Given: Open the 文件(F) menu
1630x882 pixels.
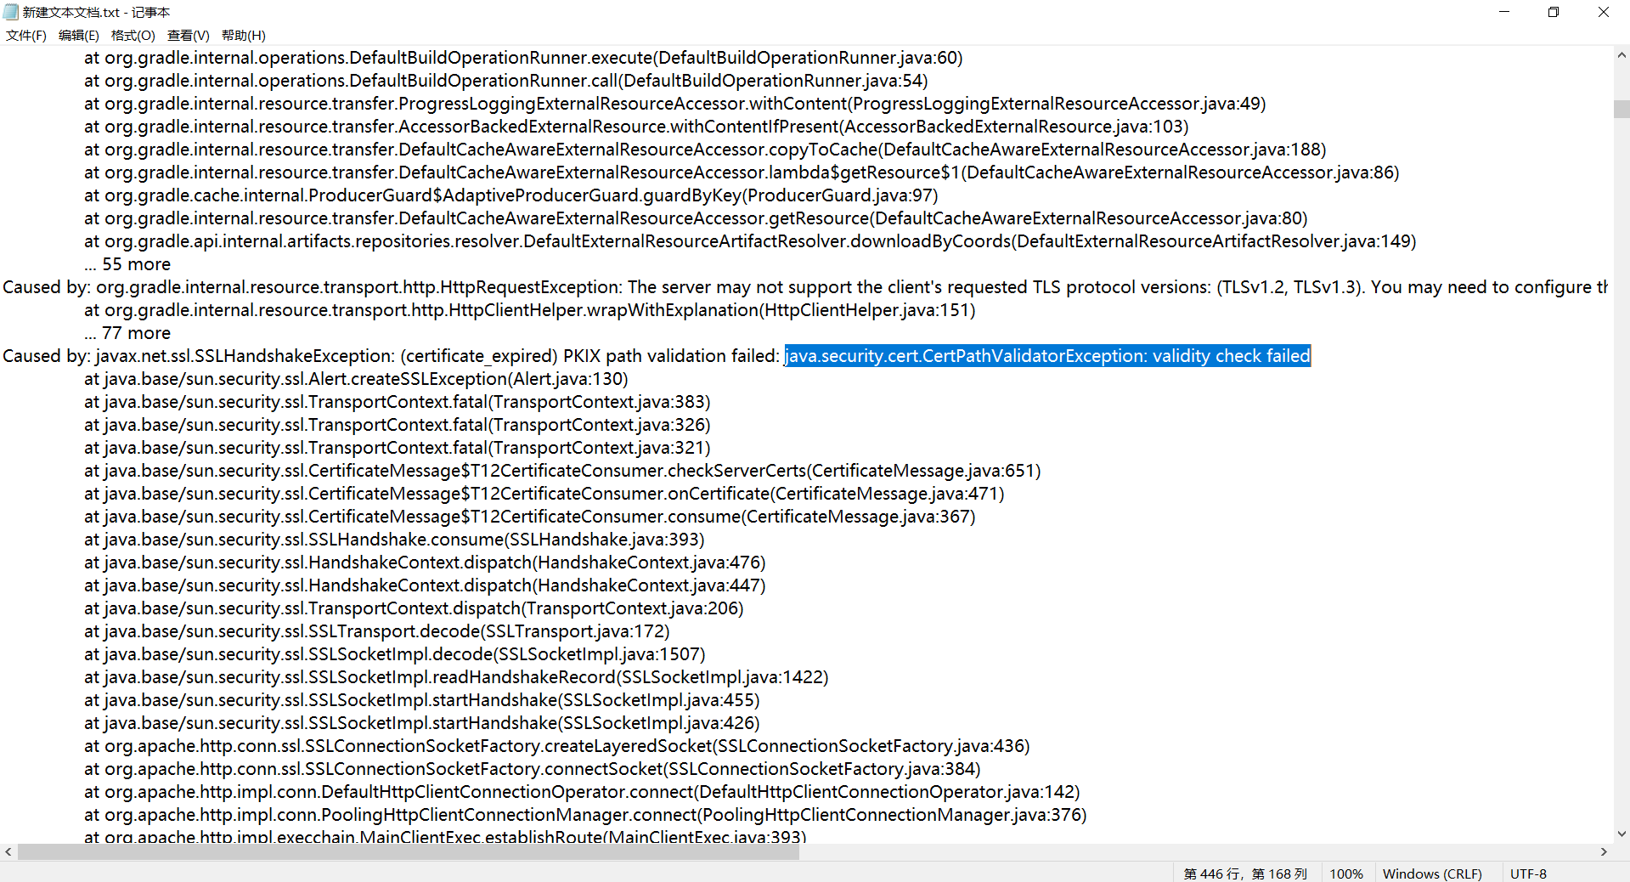Looking at the screenshot, I should pos(26,35).
